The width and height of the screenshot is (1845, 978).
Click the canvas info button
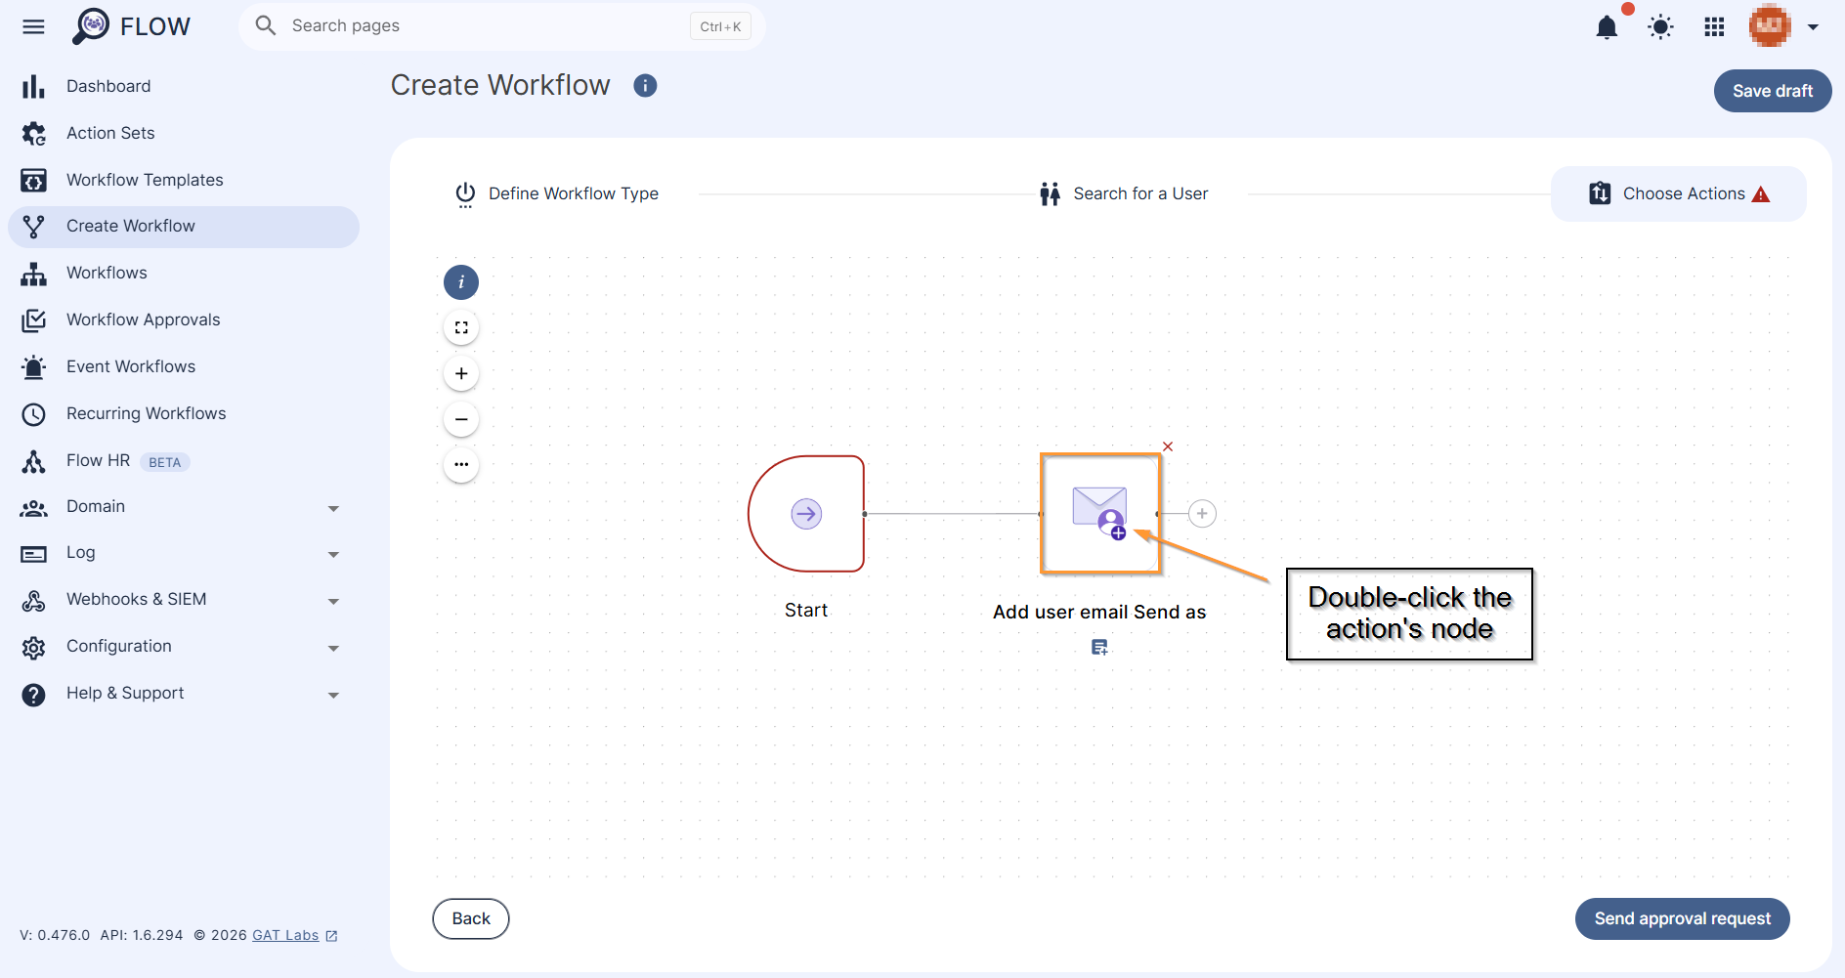(x=461, y=282)
